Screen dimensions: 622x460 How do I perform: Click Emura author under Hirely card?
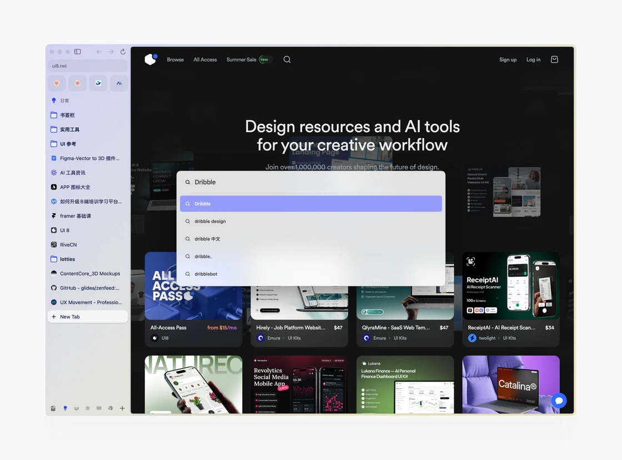pos(274,338)
